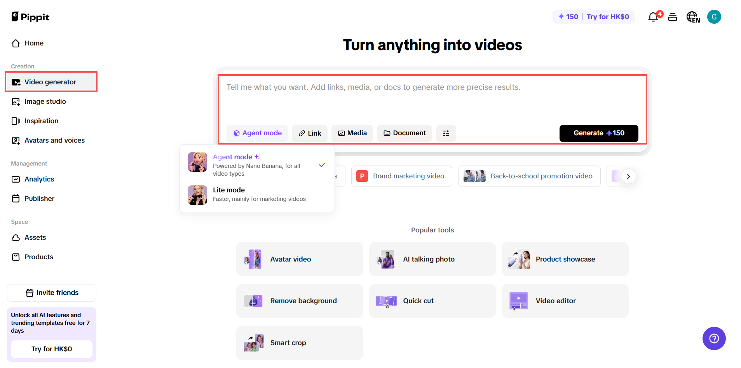Switch to Lite mode for marketing videos

coord(256,194)
